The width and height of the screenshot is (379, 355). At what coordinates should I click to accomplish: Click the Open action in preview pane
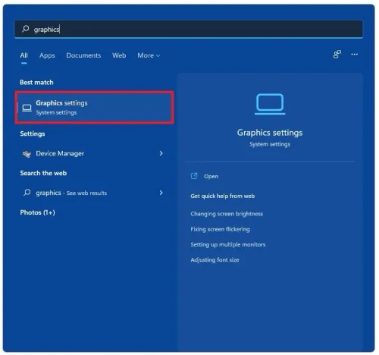pos(211,176)
